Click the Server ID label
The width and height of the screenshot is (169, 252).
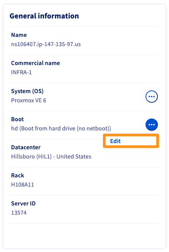coord(23,204)
